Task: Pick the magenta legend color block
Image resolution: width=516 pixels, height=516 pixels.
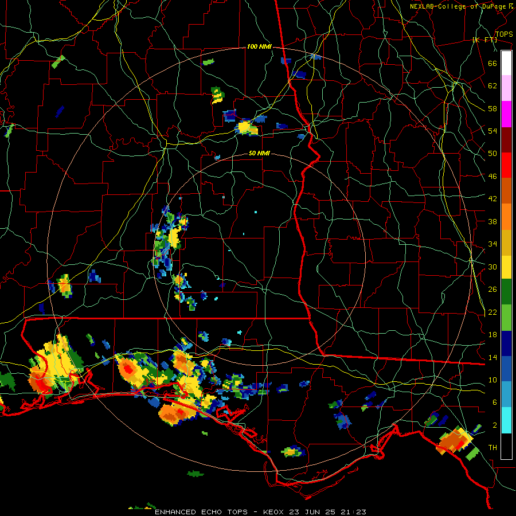Action: click(x=506, y=114)
